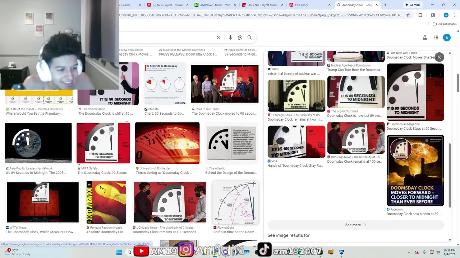Open the Statista 90 Seconds to Doomsday chart

165,84
